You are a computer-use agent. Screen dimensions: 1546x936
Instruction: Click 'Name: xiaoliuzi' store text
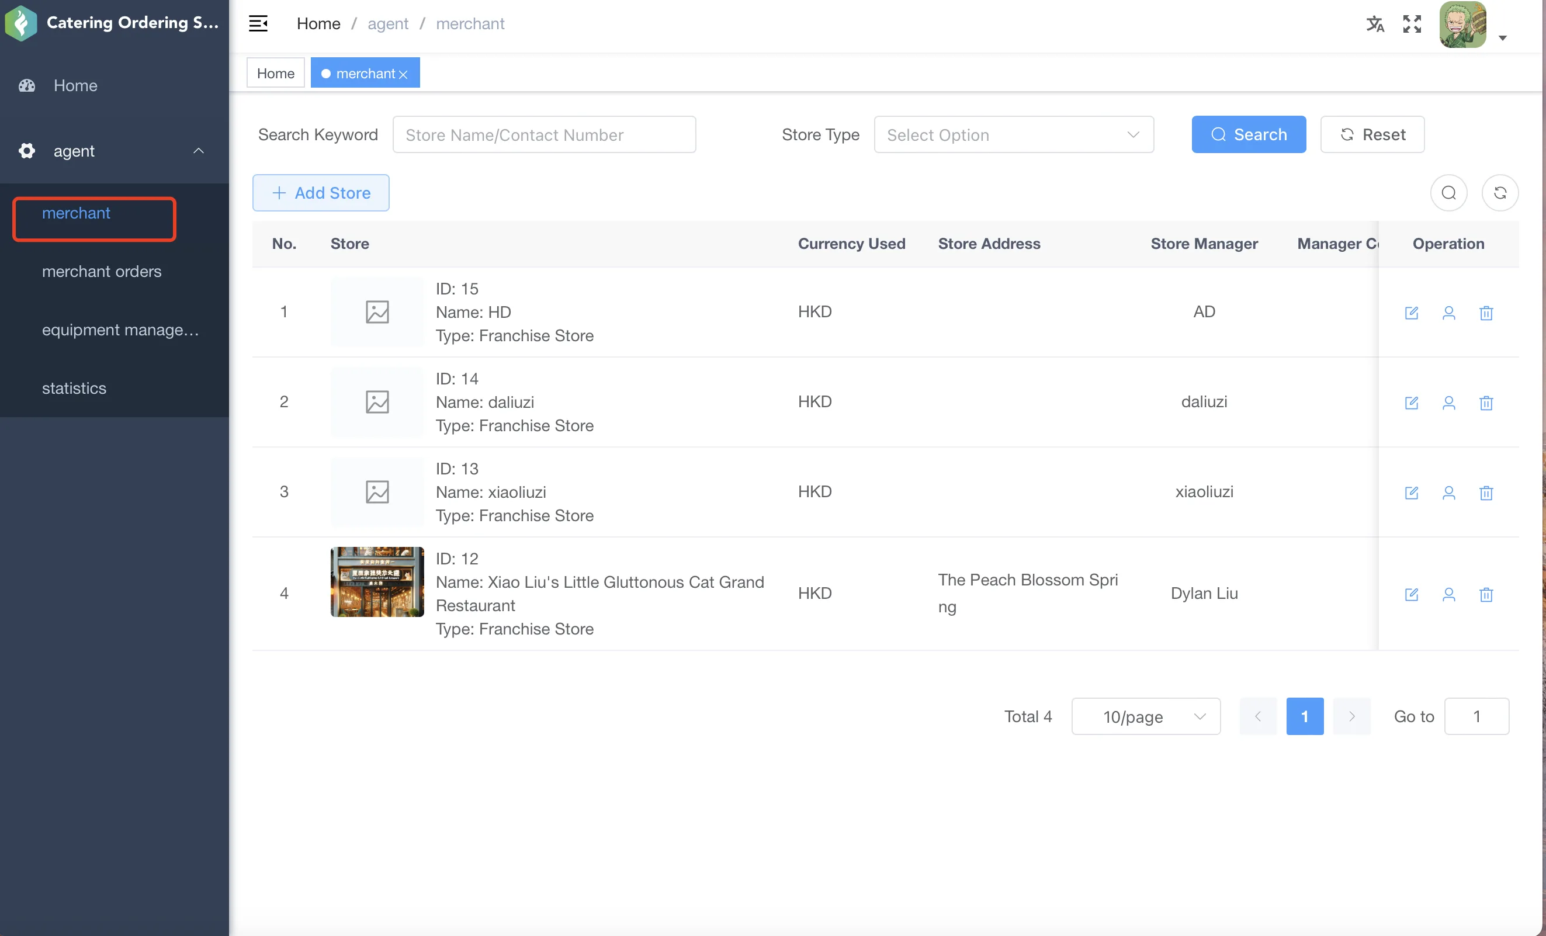(491, 492)
